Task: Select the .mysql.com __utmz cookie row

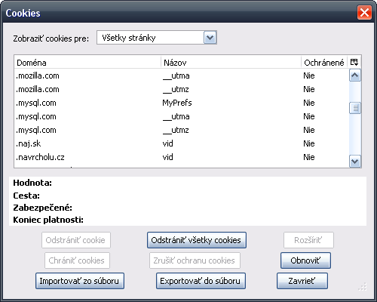Action: tap(182, 130)
